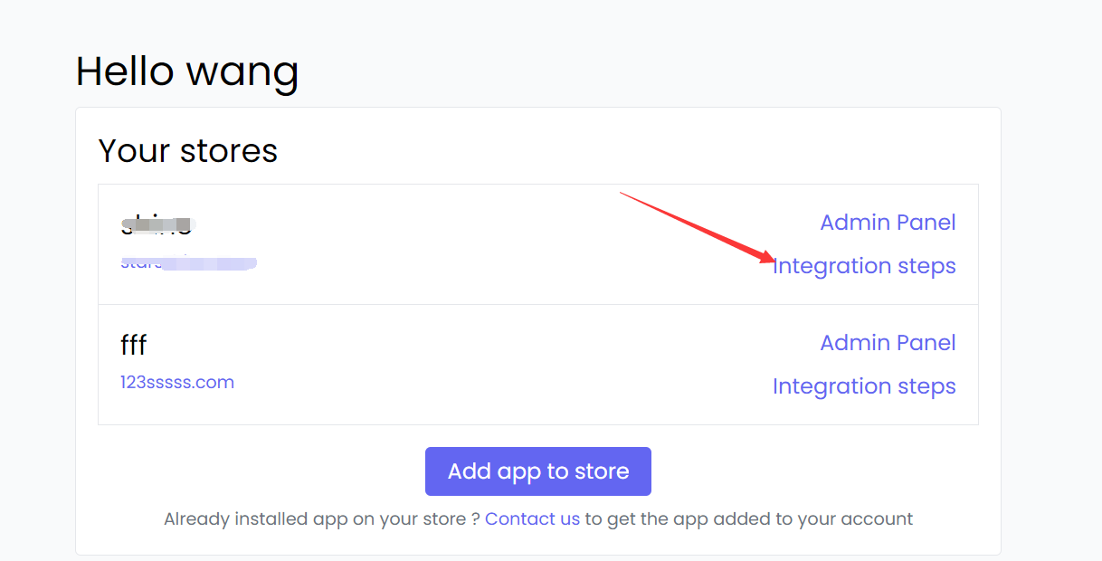
Task: Click empty space in the fff store row
Action: [498, 365]
